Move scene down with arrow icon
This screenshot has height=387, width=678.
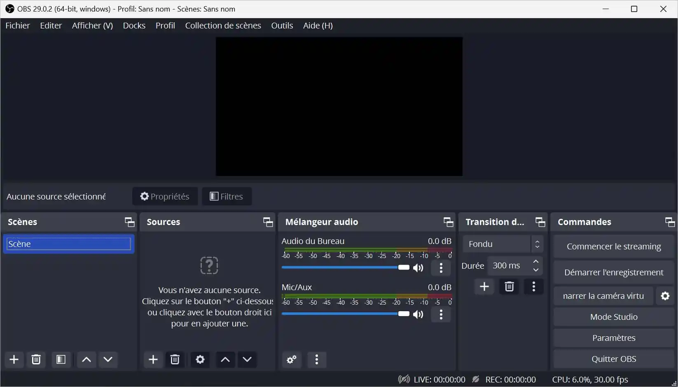108,359
